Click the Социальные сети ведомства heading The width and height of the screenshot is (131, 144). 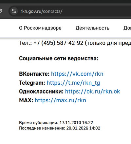click(59, 58)
